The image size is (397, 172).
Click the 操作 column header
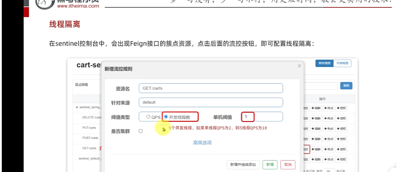click(322, 99)
